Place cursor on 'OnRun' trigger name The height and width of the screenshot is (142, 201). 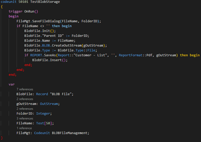[29, 12]
